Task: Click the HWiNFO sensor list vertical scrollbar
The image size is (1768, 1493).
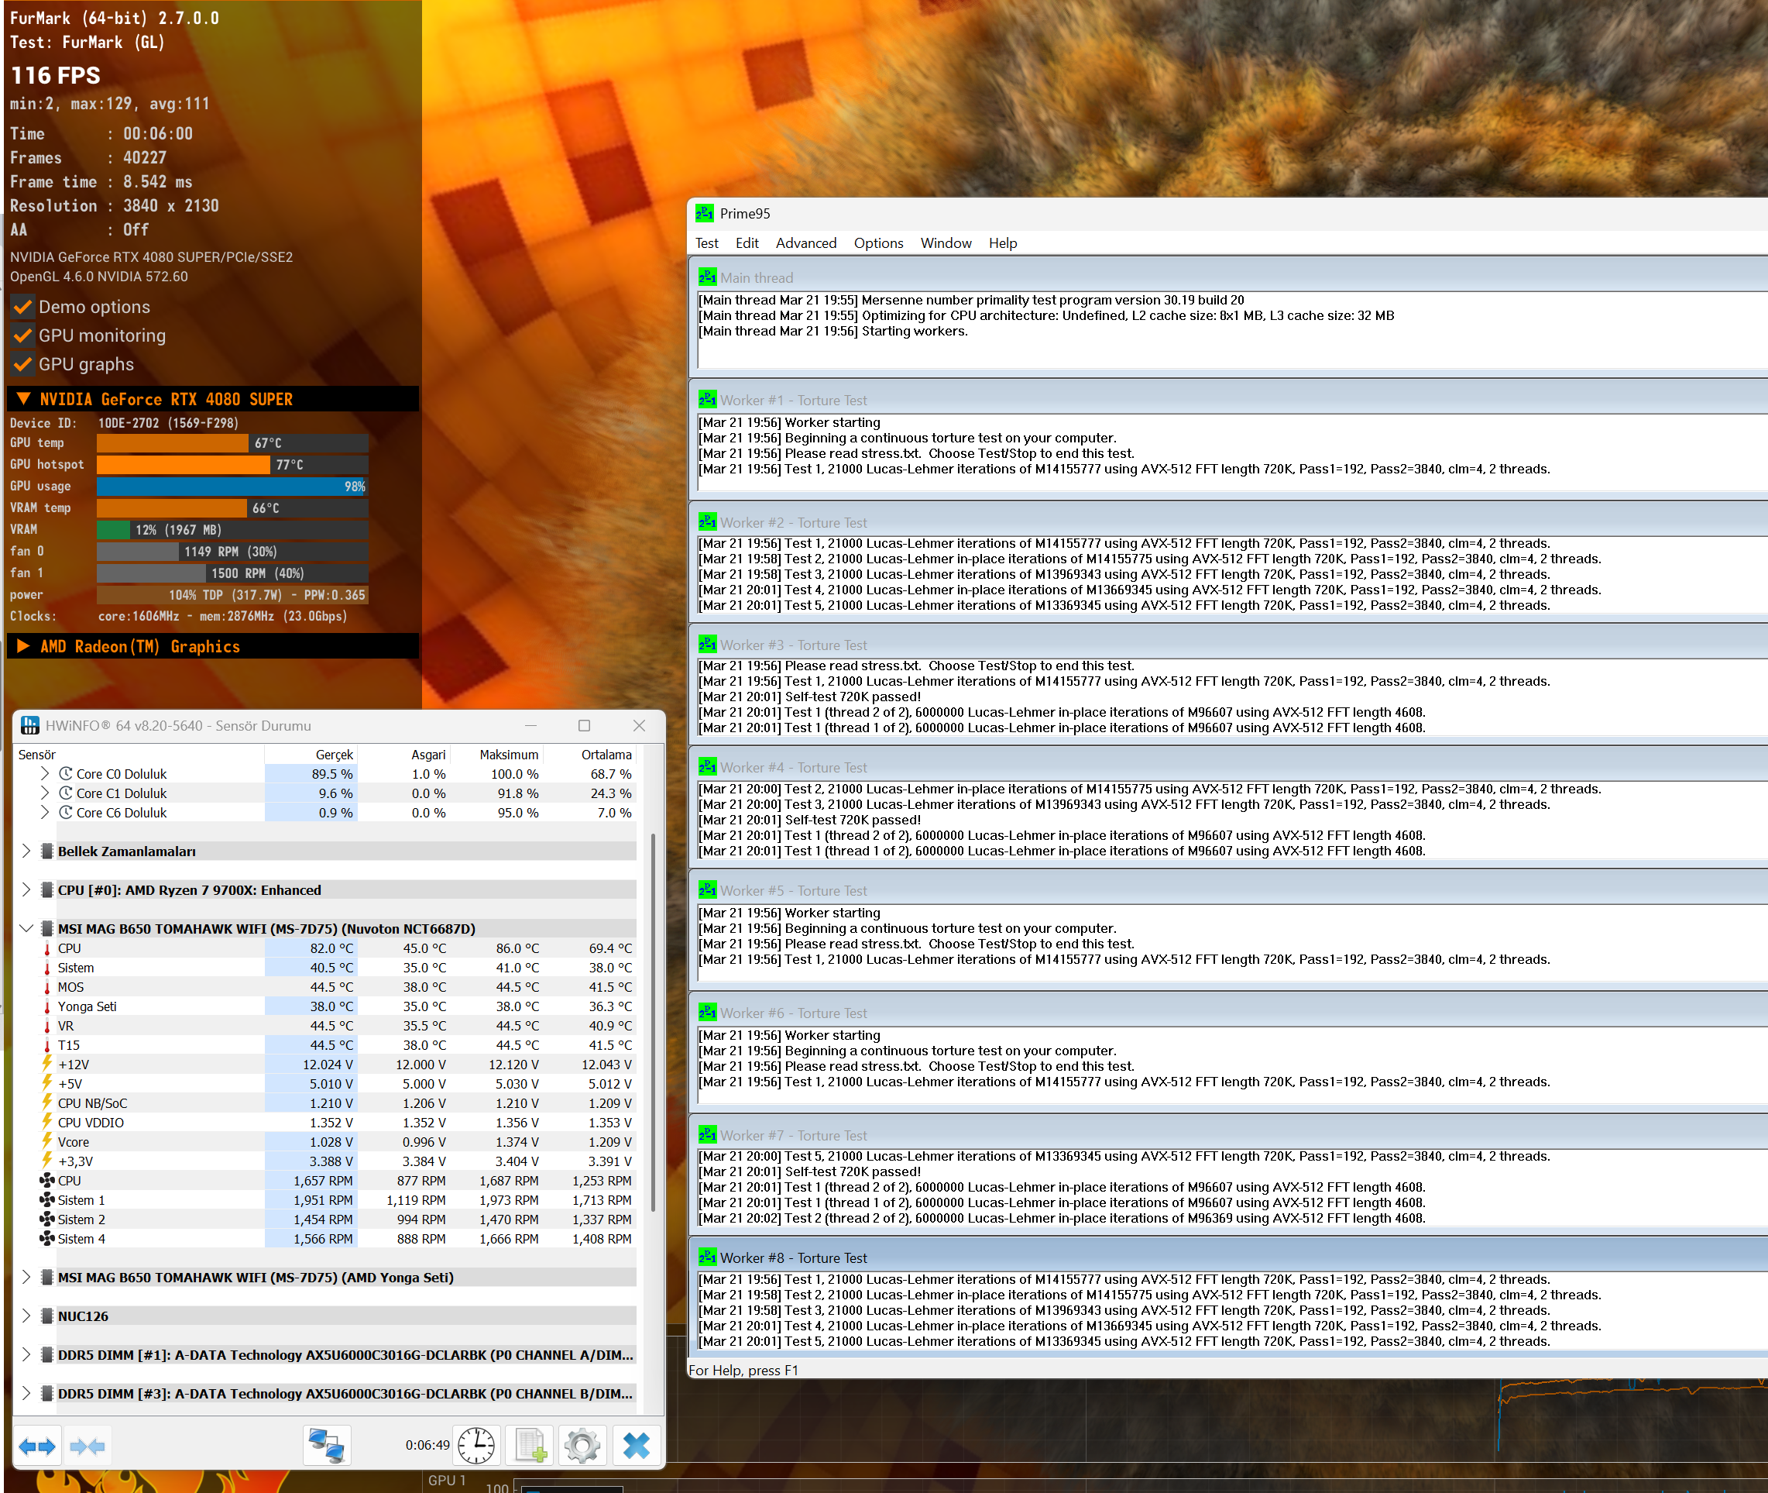Action: click(652, 1016)
